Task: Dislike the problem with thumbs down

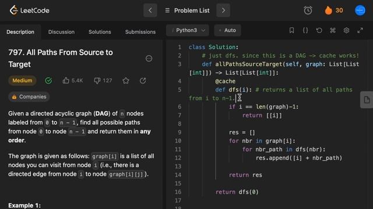Action: (x=97, y=81)
